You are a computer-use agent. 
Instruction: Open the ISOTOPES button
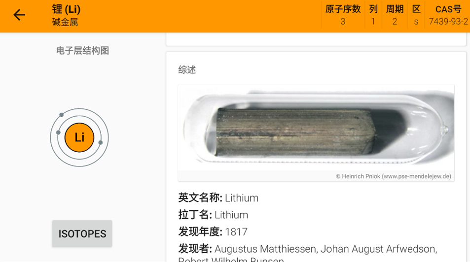82,234
